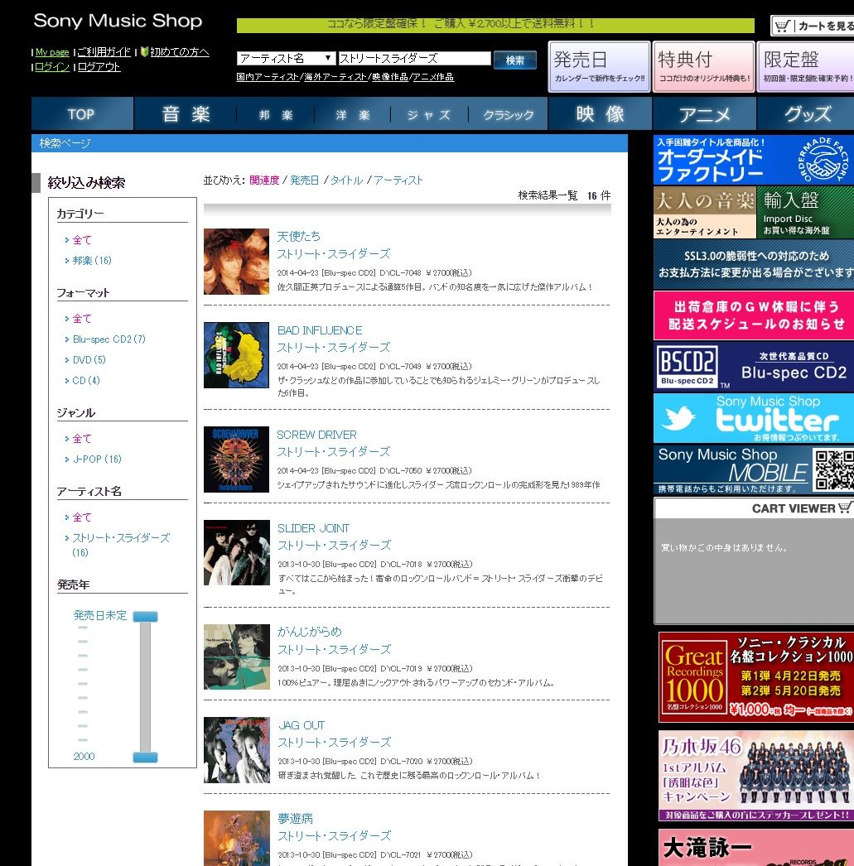
Task: Open the 海外アーティスト link
Action: [335, 77]
